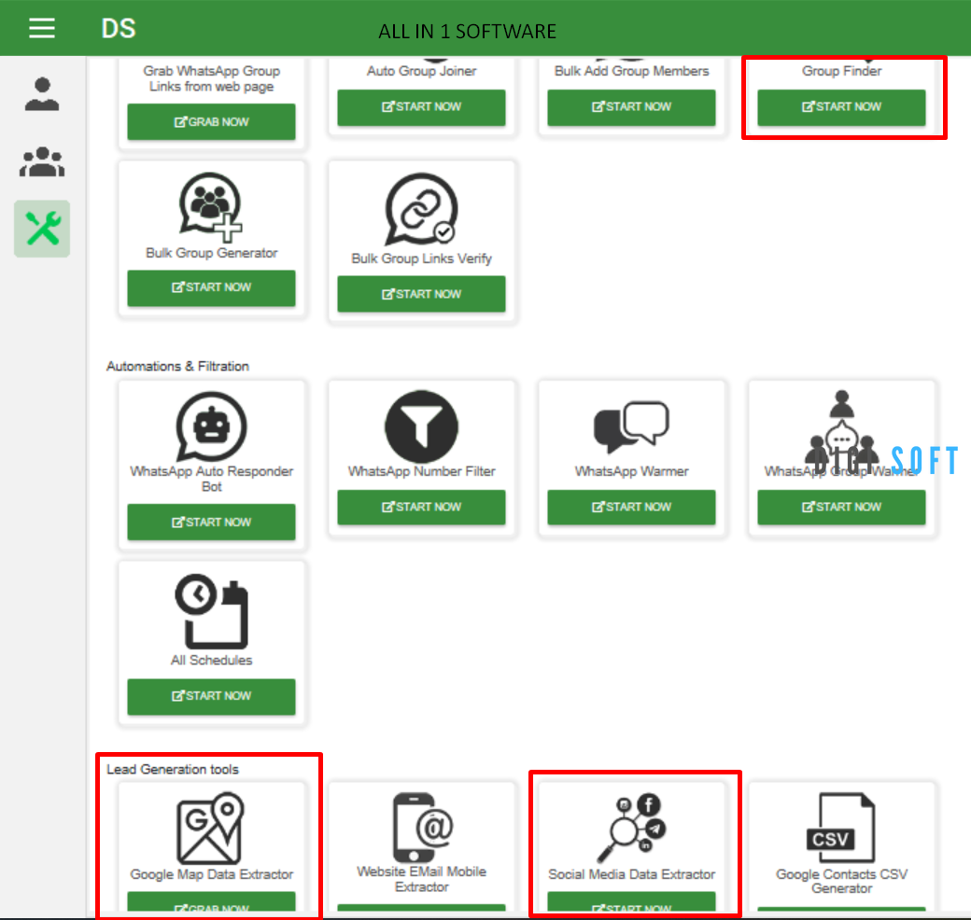The image size is (971, 920).
Task: Start the Bulk Group Generator tool
Action: (x=211, y=287)
